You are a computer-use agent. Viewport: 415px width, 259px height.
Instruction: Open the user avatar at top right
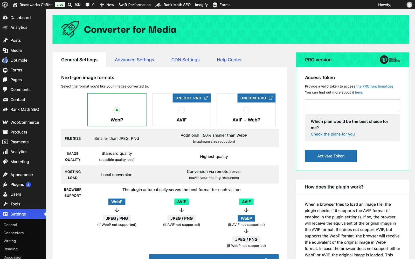409,5
